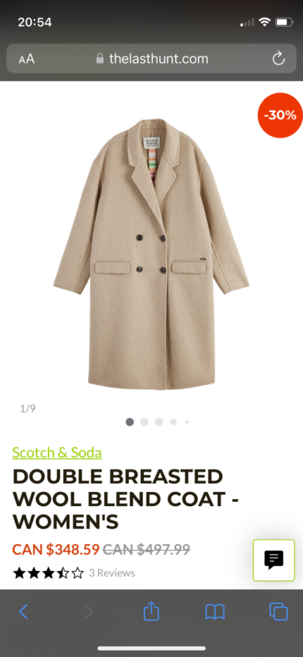This screenshot has width=303, height=657.
Task: Open the Scotch & Soda brand link
Action: coord(57,452)
